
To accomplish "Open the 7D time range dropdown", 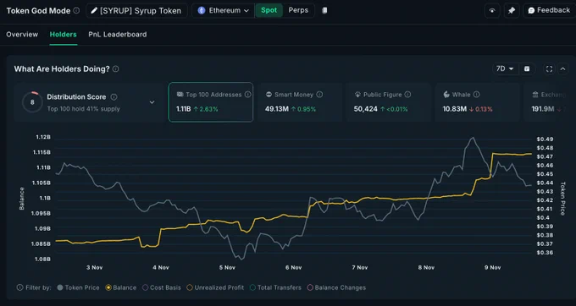I will (505, 69).
